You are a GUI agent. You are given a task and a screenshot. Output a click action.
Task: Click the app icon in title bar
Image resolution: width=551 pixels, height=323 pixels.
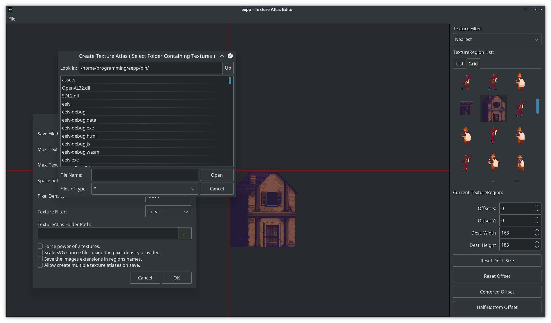coord(10,10)
